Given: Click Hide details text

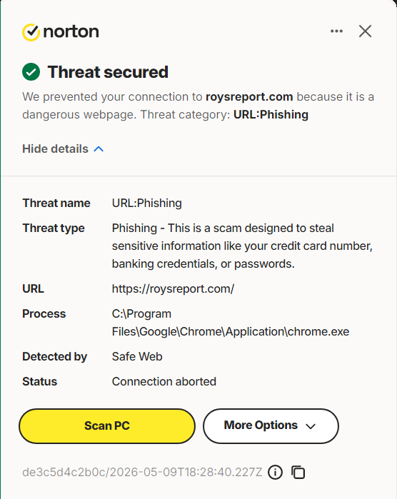Looking at the screenshot, I should click(x=55, y=148).
